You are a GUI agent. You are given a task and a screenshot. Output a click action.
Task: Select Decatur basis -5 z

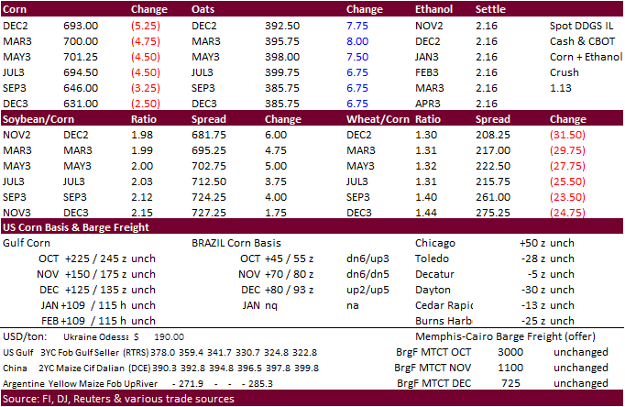pos(536,274)
